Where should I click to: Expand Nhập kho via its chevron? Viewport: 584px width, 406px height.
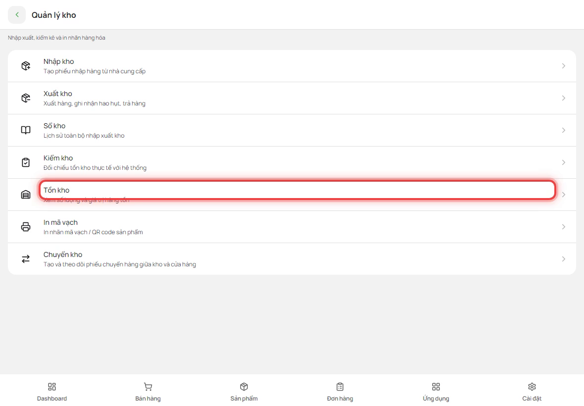pyautogui.click(x=564, y=66)
